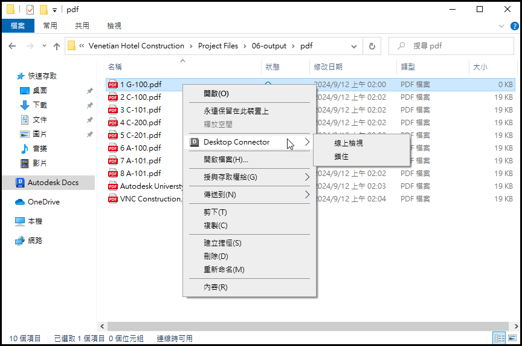The height and width of the screenshot is (346, 522).
Task: Click the horizontal scrollbar right arrow
Action: tap(516, 326)
